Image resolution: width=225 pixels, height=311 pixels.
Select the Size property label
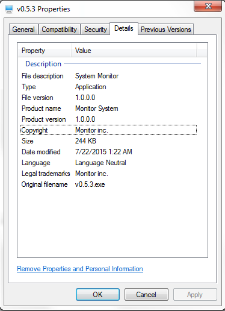(28, 141)
